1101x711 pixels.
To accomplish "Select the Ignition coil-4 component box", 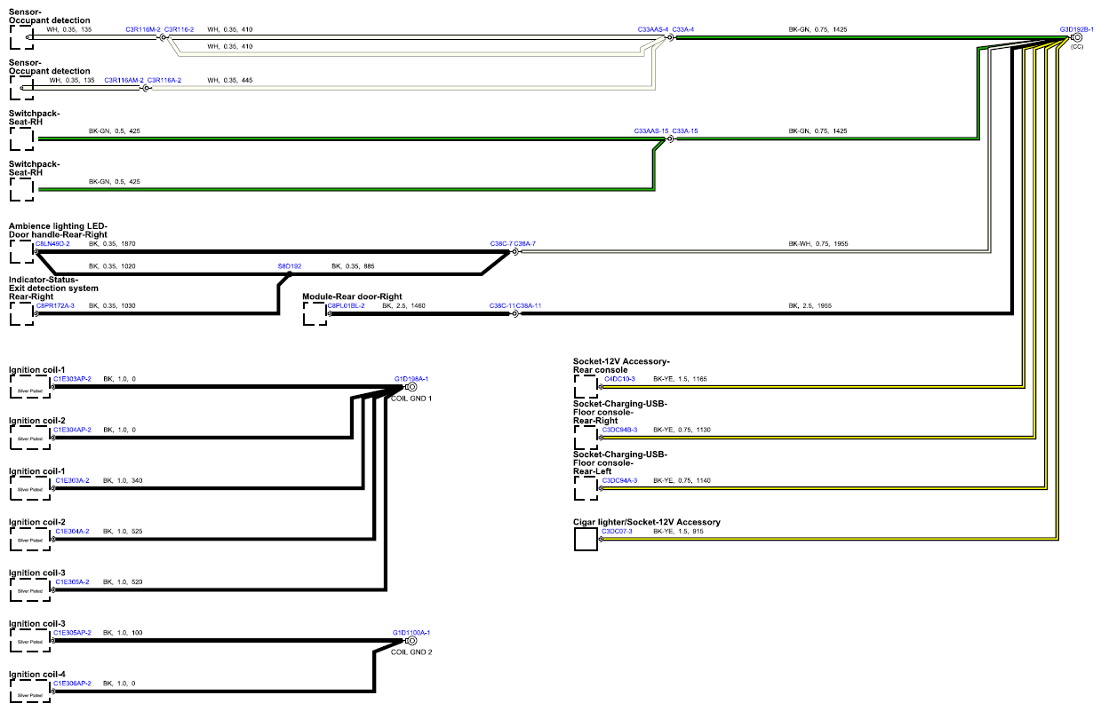I will (x=29, y=692).
